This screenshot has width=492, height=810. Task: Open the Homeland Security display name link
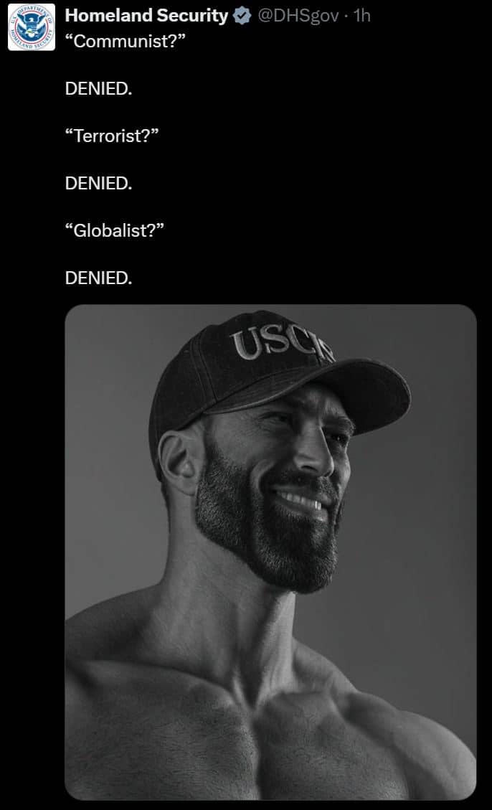tap(146, 16)
